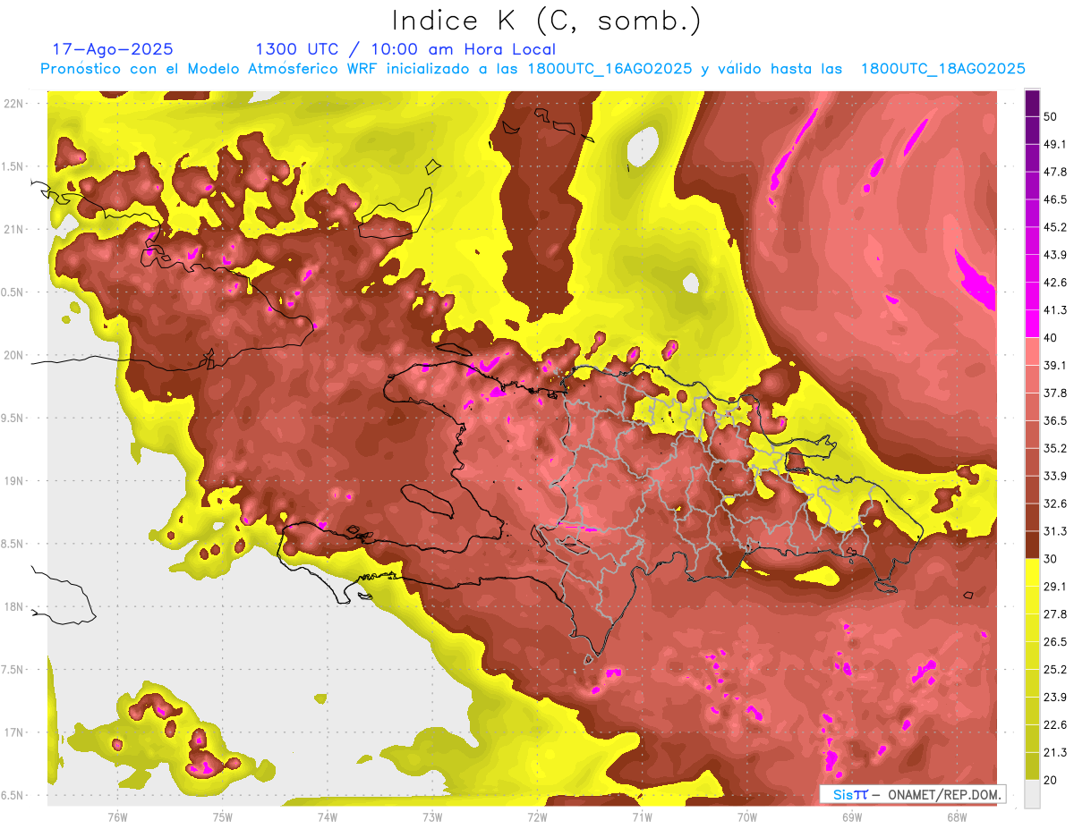Select the date text "17-Ago-2025"
This screenshot has width=1074, height=829.
pos(113,49)
